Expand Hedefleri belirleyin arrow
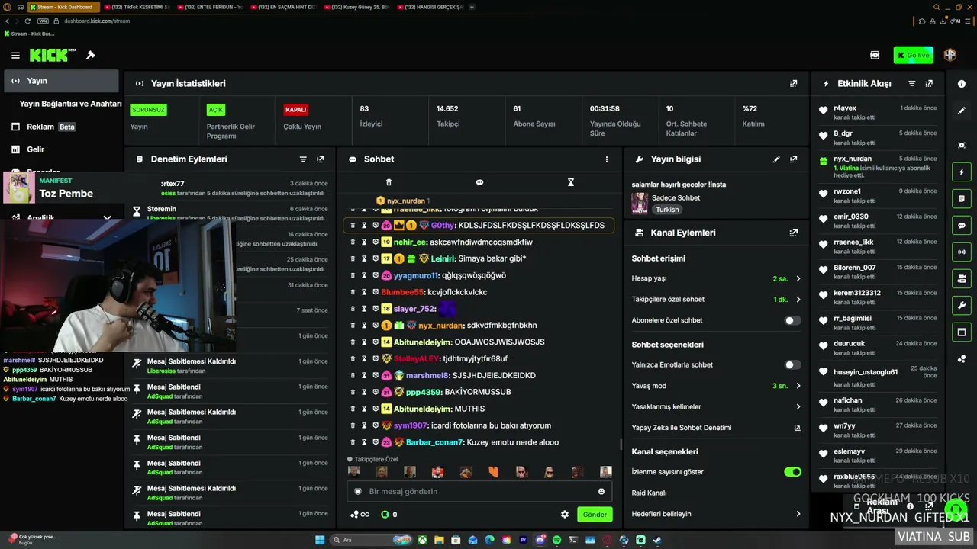977x549 pixels. (798, 514)
